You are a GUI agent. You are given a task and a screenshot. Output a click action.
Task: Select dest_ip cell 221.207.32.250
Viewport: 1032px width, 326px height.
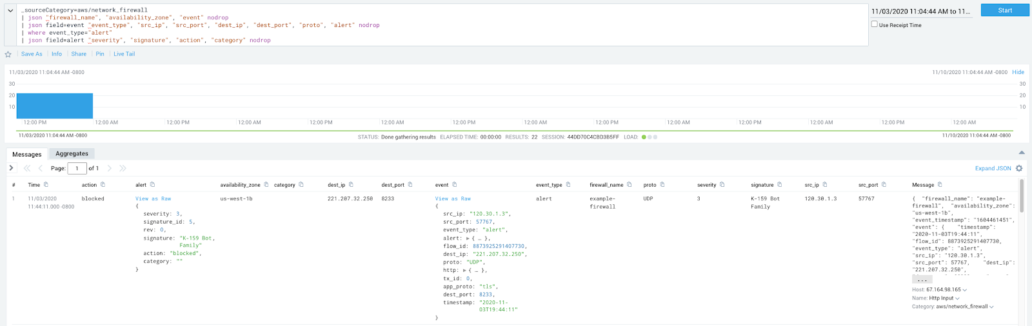tap(350, 199)
